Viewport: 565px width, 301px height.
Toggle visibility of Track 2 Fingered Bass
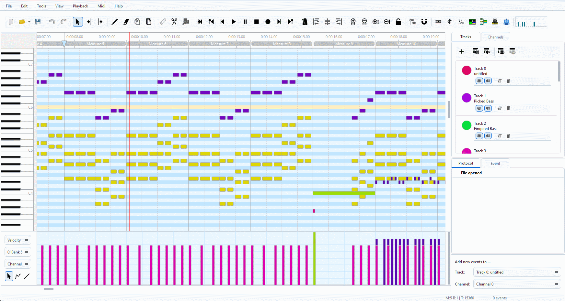[479, 136]
